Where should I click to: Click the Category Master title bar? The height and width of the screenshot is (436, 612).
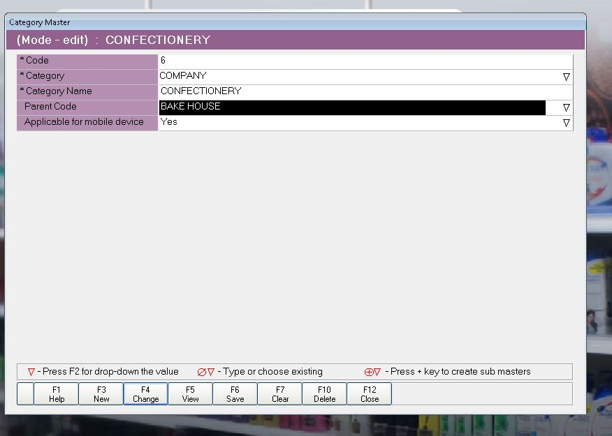(x=296, y=22)
